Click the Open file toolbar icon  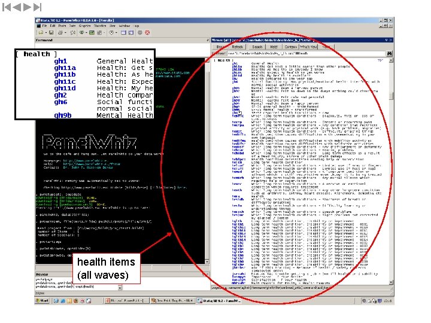tap(41, 33)
